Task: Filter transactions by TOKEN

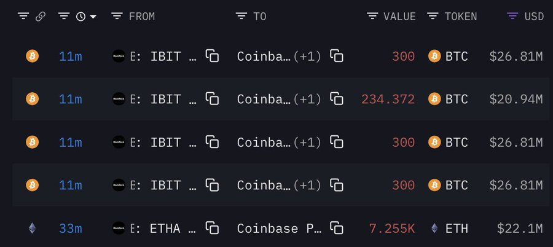Action: point(433,17)
